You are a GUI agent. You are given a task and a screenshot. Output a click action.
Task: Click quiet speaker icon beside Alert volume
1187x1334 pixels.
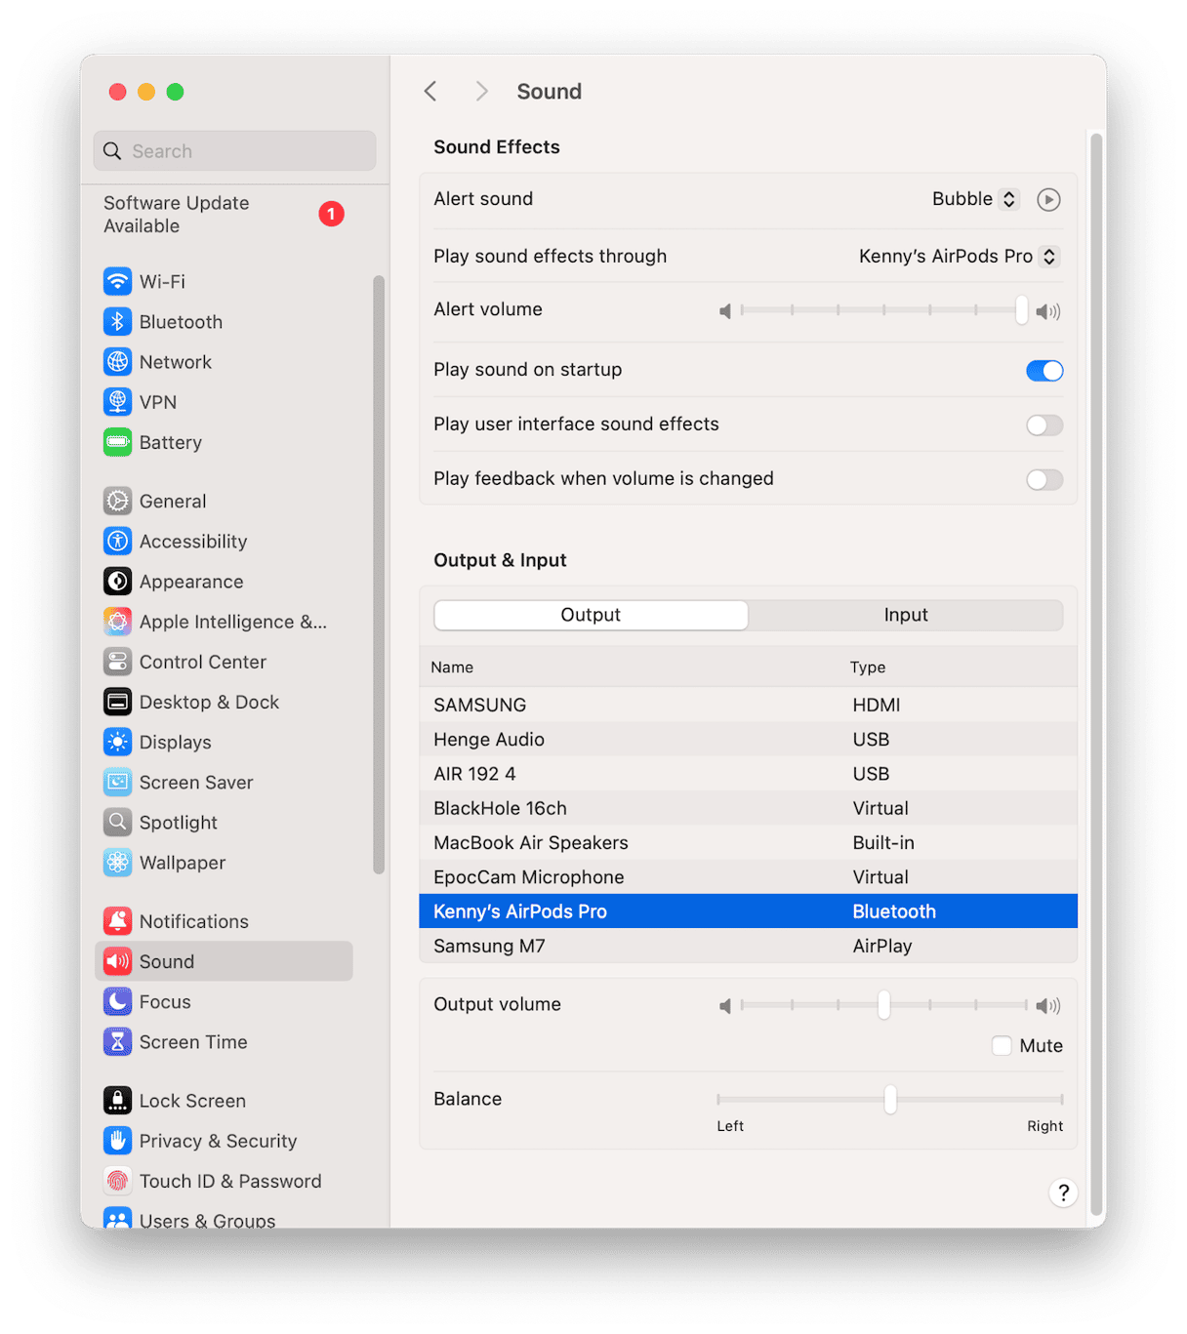click(x=725, y=311)
